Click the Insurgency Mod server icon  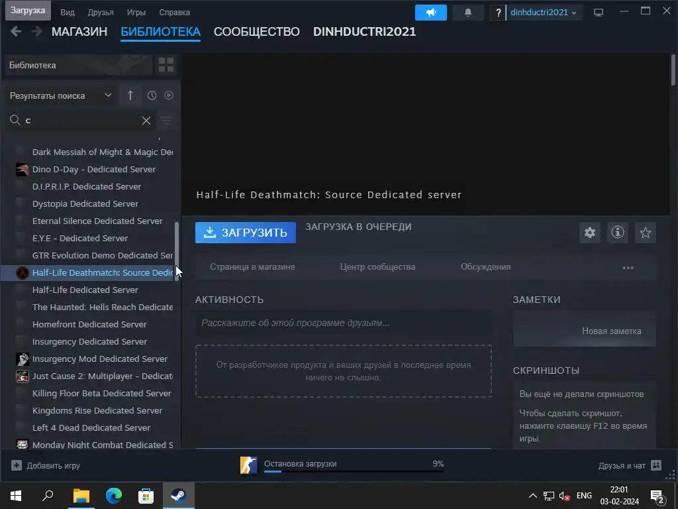pyautogui.click(x=23, y=359)
